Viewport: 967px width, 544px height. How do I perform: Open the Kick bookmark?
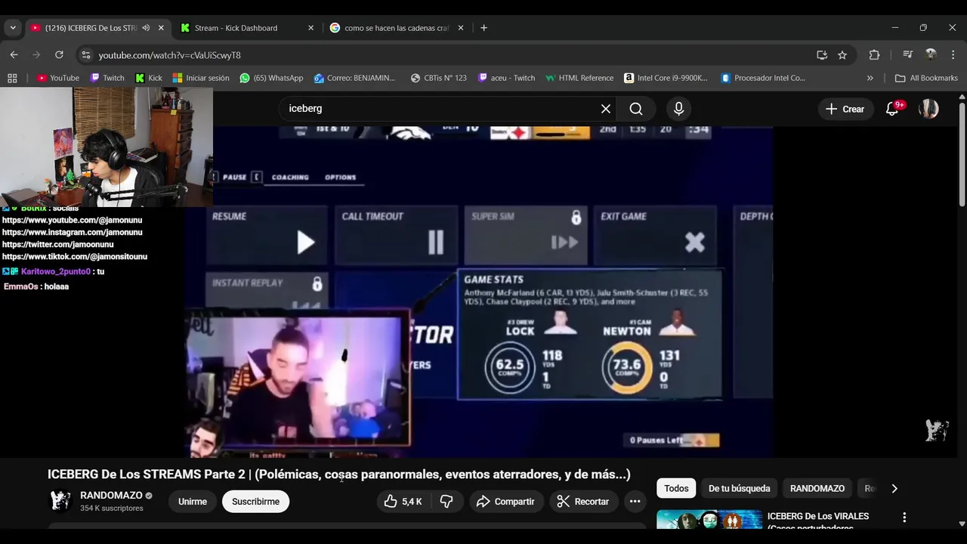click(x=149, y=78)
